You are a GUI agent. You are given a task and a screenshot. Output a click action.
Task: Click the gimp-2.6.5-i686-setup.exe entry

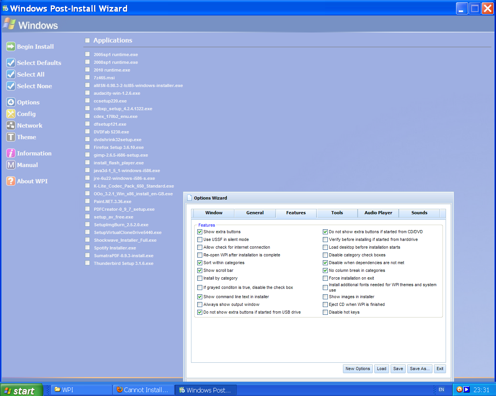121,155
